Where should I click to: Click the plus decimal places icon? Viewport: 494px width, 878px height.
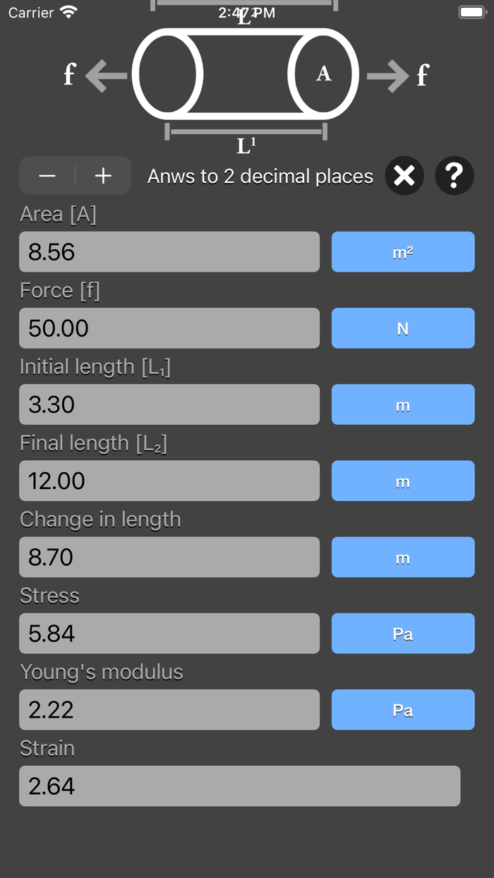[x=102, y=176]
